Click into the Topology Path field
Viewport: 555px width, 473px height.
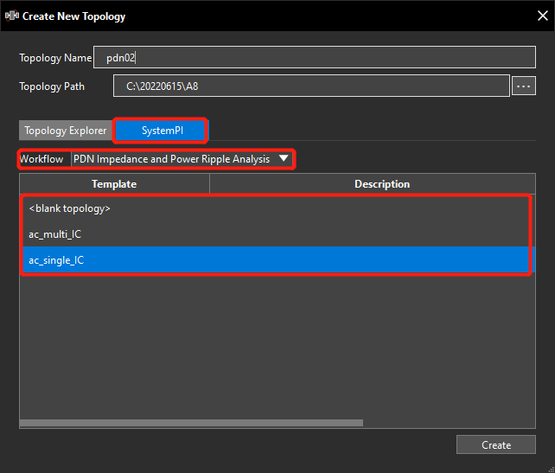coord(311,86)
